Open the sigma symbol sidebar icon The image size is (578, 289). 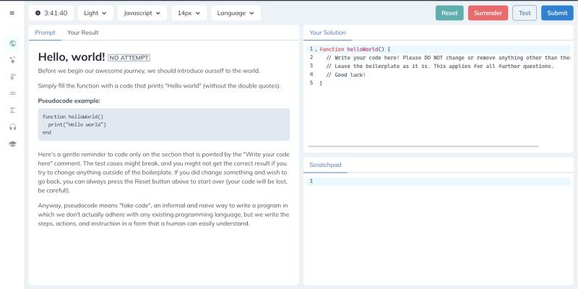point(12,110)
